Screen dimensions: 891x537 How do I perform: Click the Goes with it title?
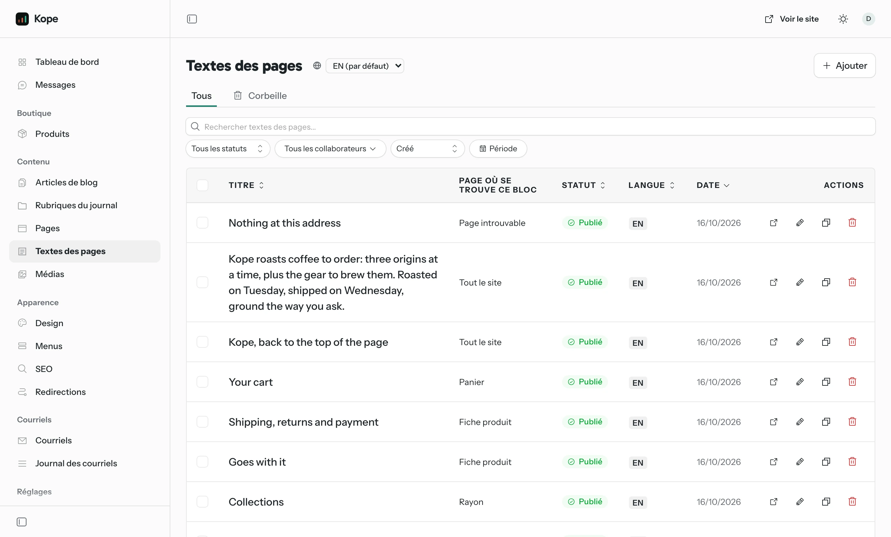(x=257, y=462)
